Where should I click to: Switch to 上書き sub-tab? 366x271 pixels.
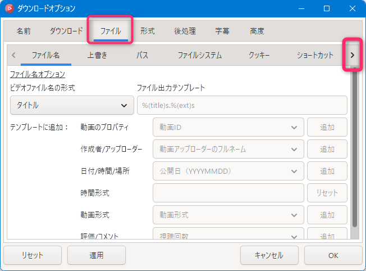(97, 55)
